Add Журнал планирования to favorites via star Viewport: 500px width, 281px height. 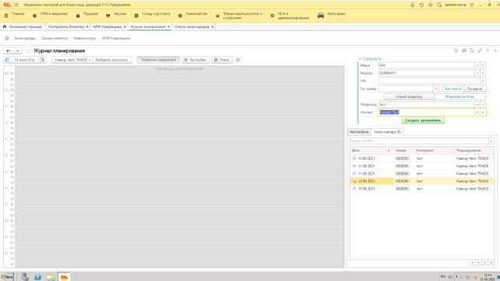pos(28,50)
